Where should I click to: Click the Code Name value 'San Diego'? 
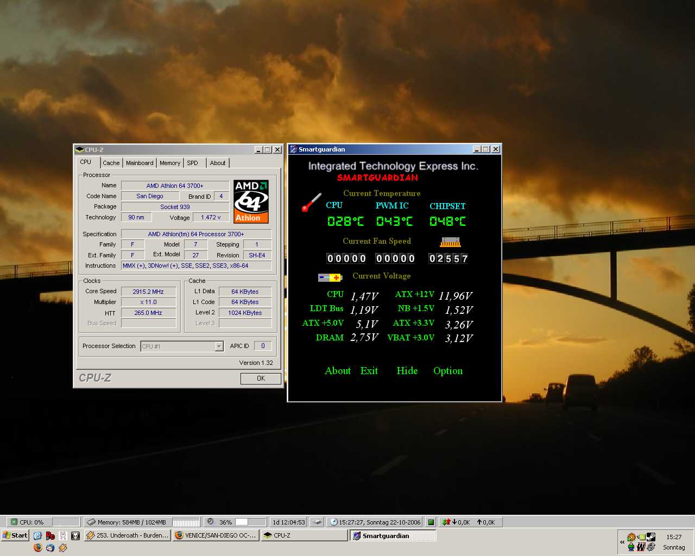pos(150,196)
